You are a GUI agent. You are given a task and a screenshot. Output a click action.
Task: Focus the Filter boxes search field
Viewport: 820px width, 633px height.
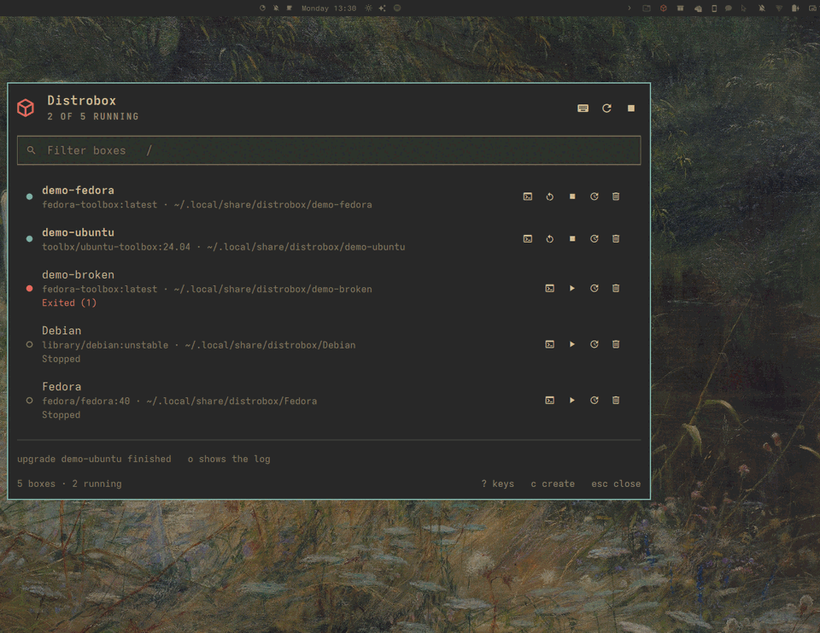[329, 150]
